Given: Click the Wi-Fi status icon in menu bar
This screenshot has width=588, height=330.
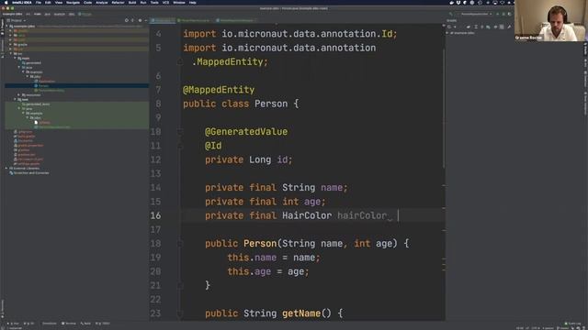Looking at the screenshot, I should coord(503,2).
